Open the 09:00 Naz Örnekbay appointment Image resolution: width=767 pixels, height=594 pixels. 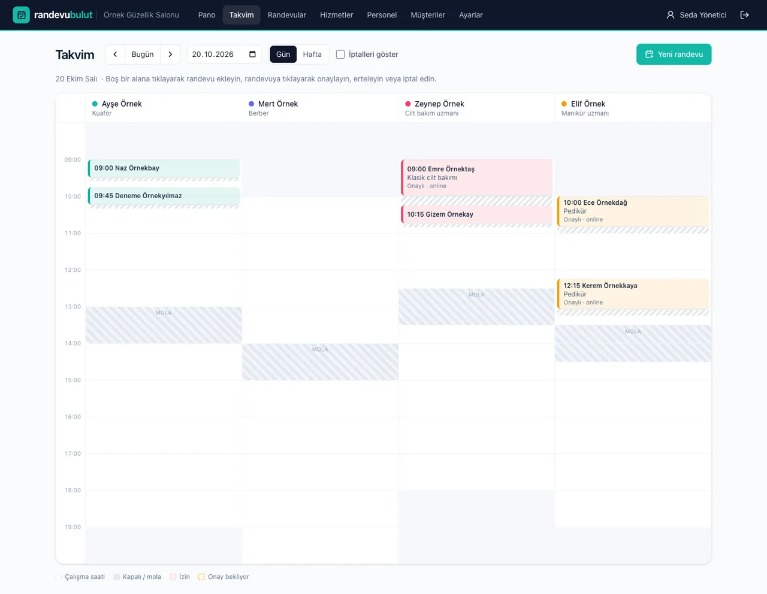pyautogui.click(x=164, y=169)
